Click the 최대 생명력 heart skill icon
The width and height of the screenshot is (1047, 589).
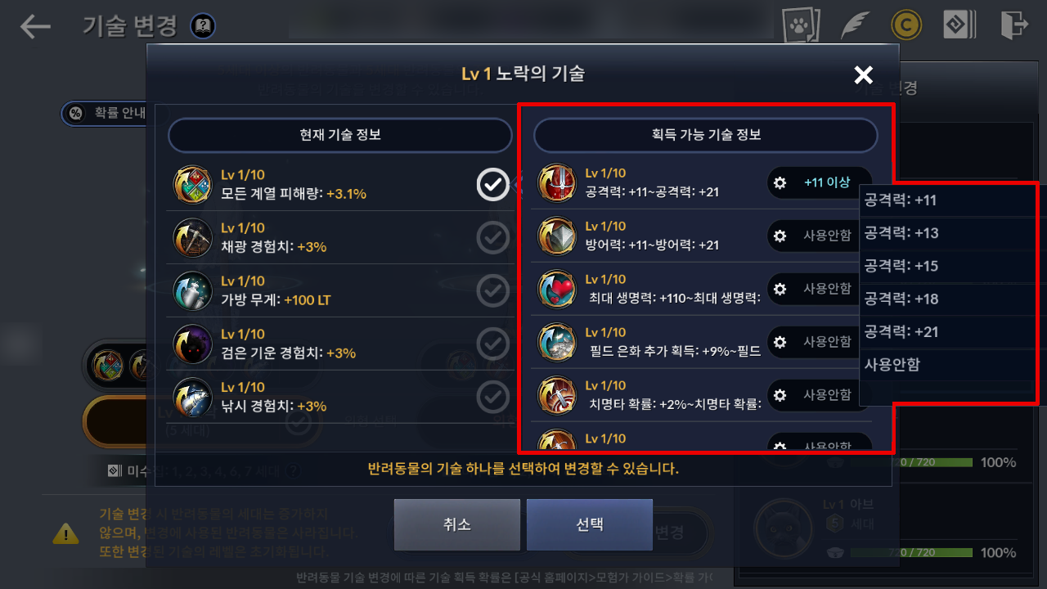556,290
